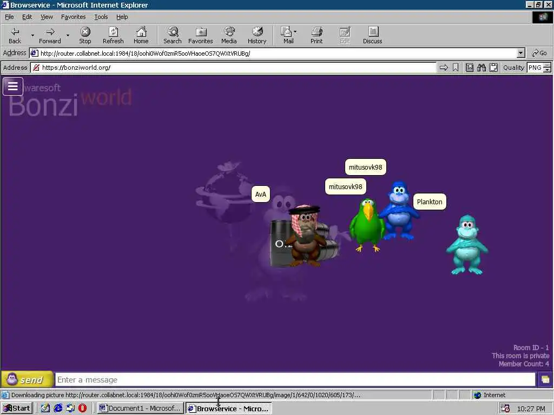The width and height of the screenshot is (554, 415).
Task: Open Browservice bookmarks book icon
Action: (469, 68)
